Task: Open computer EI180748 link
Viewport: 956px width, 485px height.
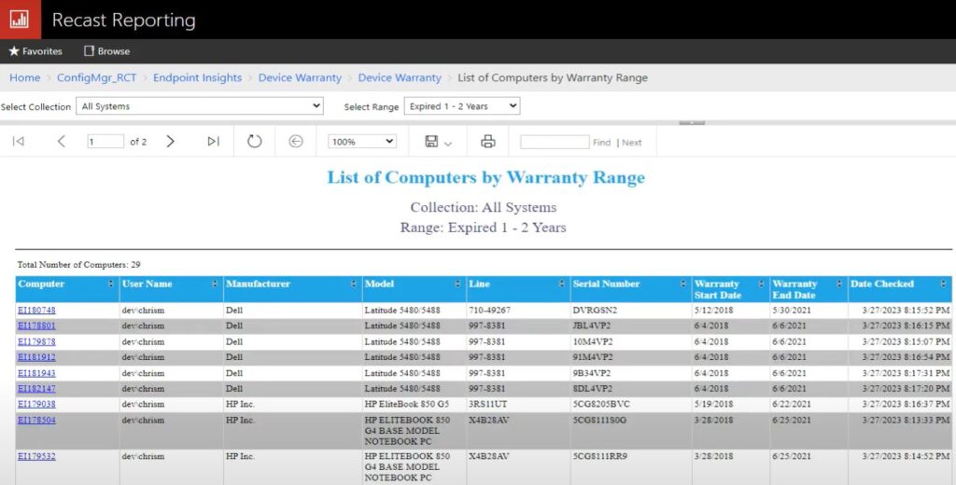Action: coord(36,310)
